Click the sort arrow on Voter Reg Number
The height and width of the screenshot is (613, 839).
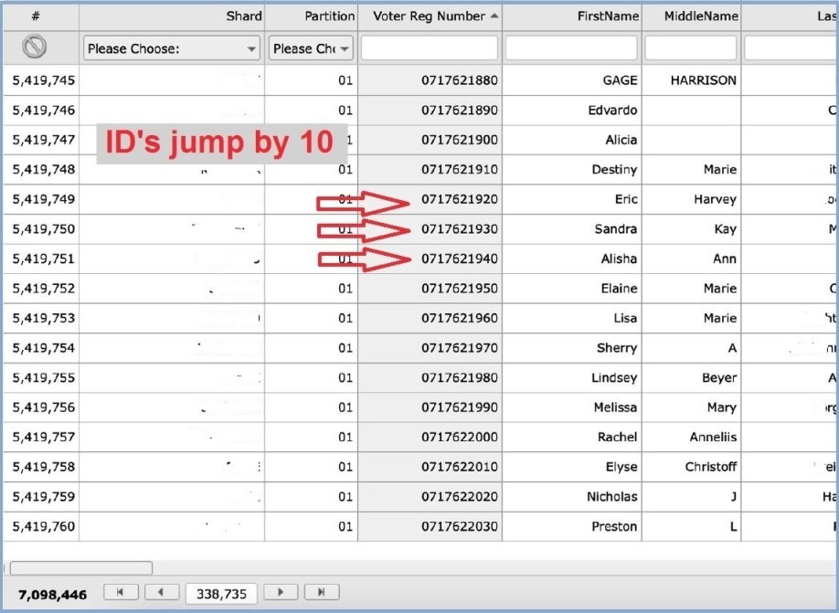pyautogui.click(x=494, y=16)
